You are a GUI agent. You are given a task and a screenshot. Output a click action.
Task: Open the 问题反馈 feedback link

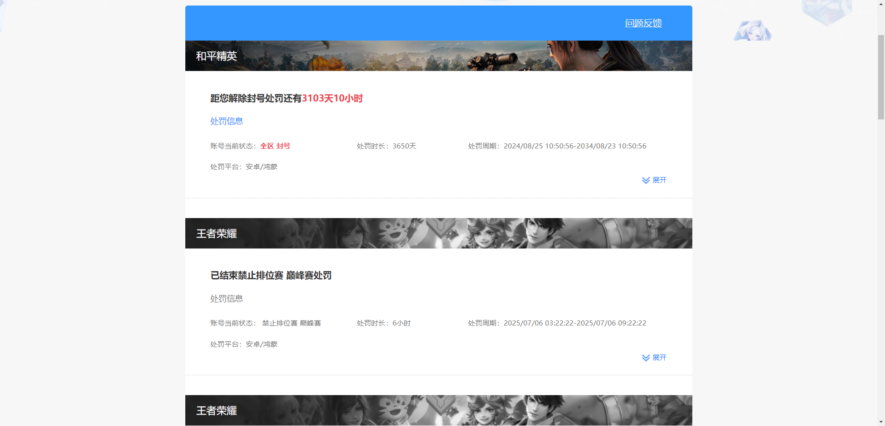(x=643, y=23)
